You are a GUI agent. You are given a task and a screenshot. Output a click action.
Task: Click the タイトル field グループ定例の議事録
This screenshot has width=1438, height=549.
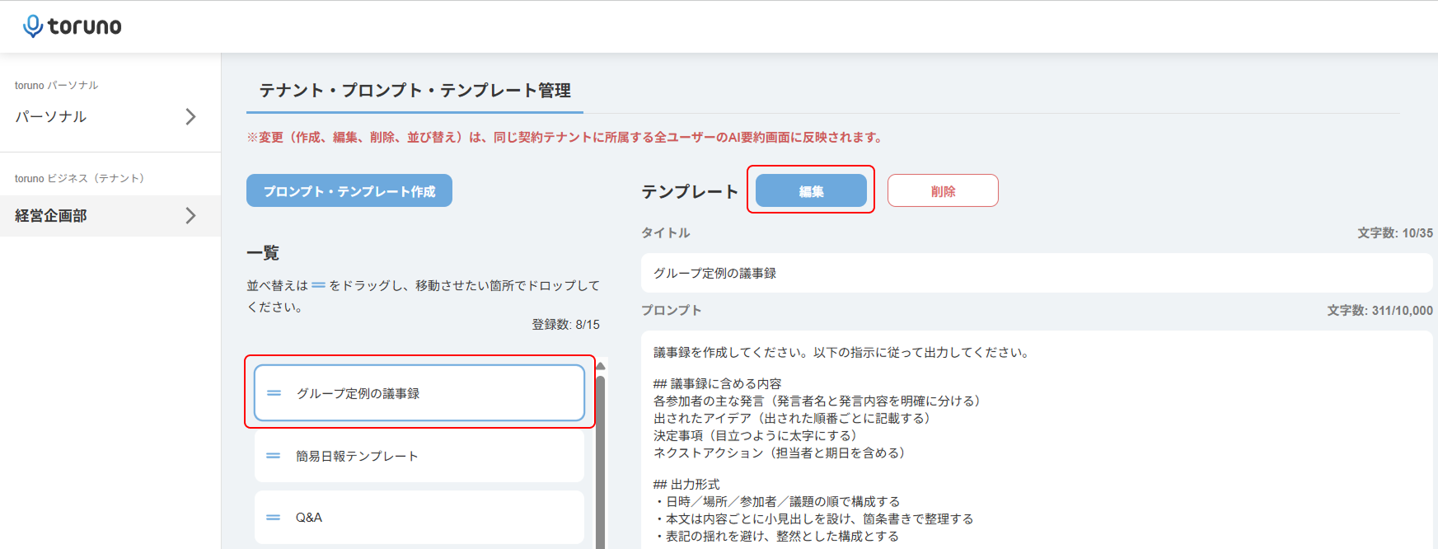pyautogui.click(x=1037, y=273)
